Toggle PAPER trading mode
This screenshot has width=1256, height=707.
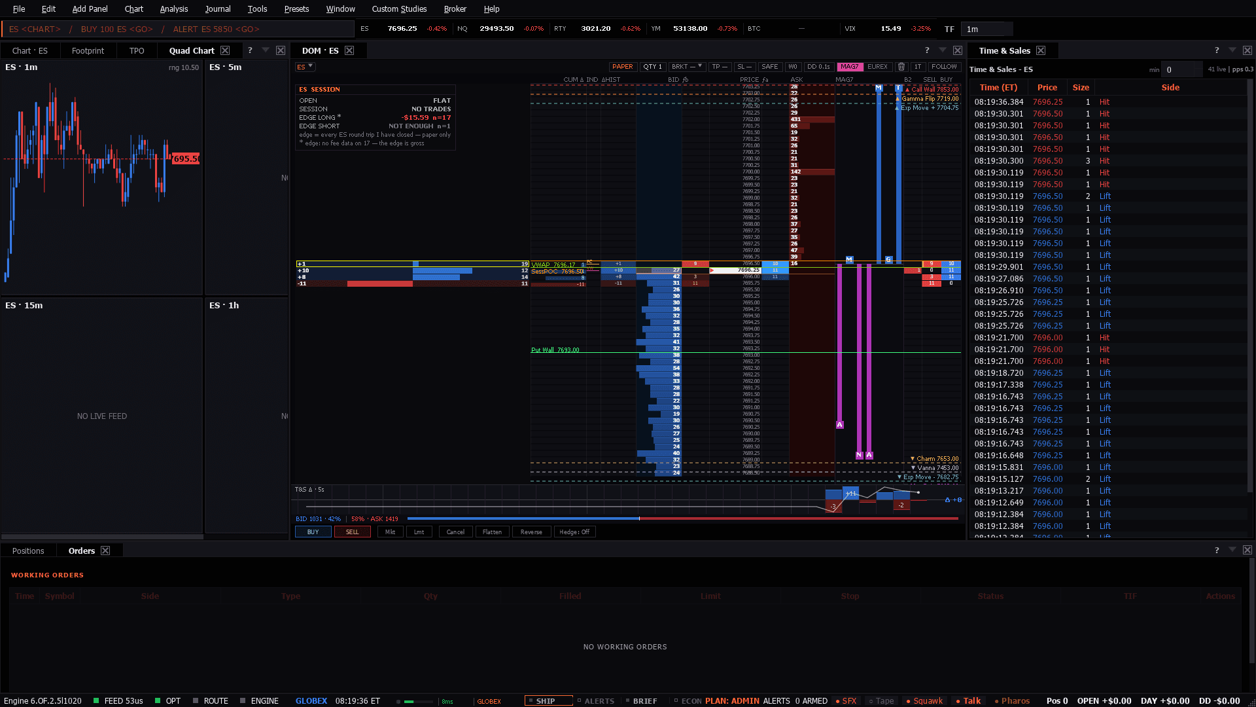623,67
